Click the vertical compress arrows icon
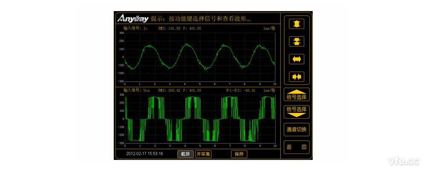Image resolution: width=426 pixels, height=171 pixels. tap(296, 41)
